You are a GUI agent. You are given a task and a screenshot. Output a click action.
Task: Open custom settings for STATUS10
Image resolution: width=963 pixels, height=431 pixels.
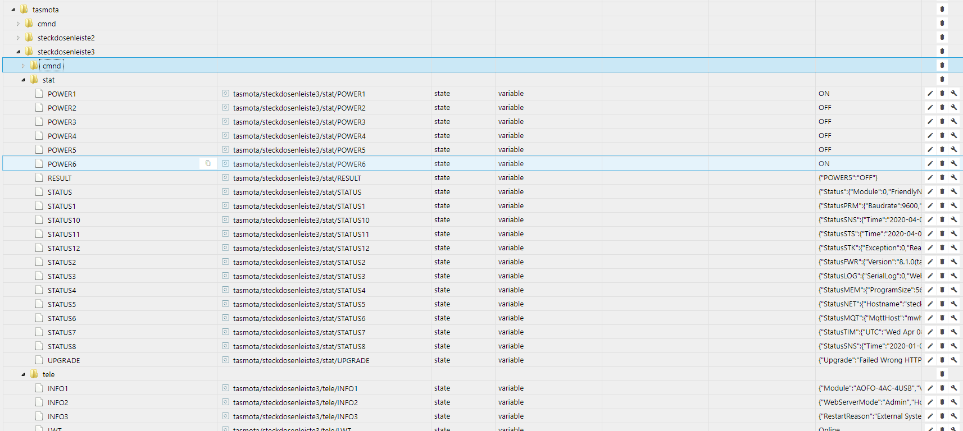954,220
